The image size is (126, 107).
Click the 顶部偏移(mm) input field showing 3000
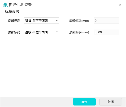(107, 32)
